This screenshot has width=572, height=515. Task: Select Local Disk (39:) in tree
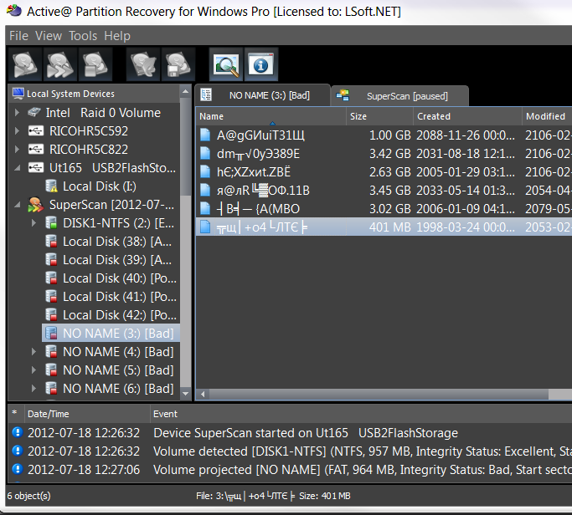[x=111, y=260]
